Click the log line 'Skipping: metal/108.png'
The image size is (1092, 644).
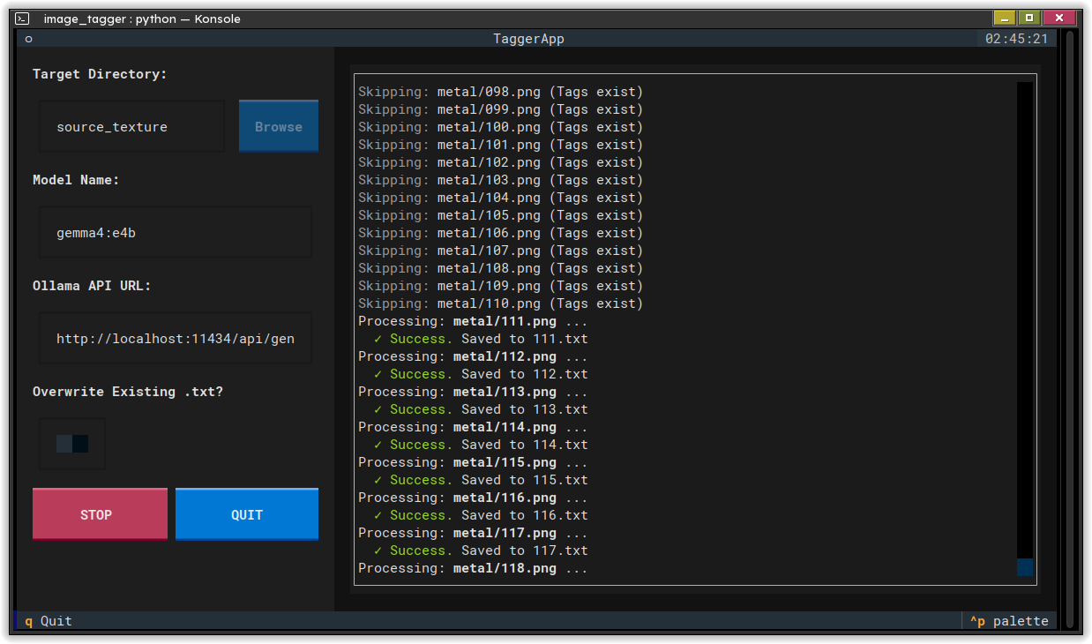pos(501,268)
